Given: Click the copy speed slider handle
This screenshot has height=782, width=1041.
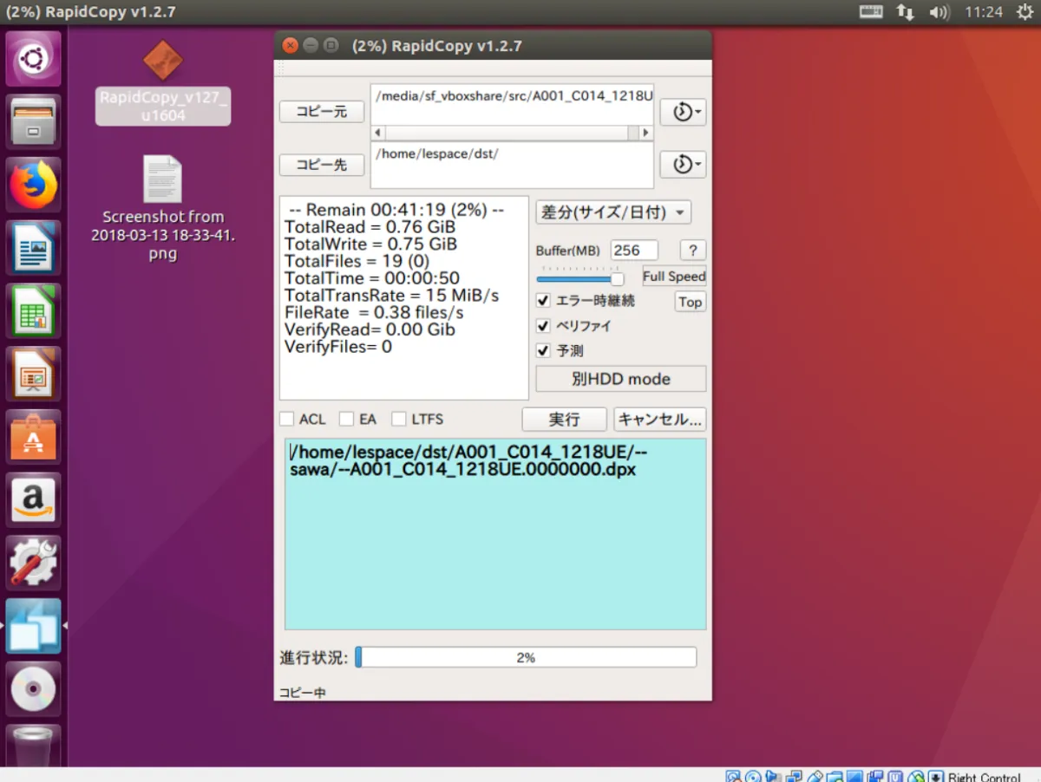Looking at the screenshot, I should [617, 279].
